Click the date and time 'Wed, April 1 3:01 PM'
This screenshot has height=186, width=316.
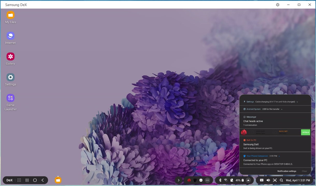[x=298, y=180]
